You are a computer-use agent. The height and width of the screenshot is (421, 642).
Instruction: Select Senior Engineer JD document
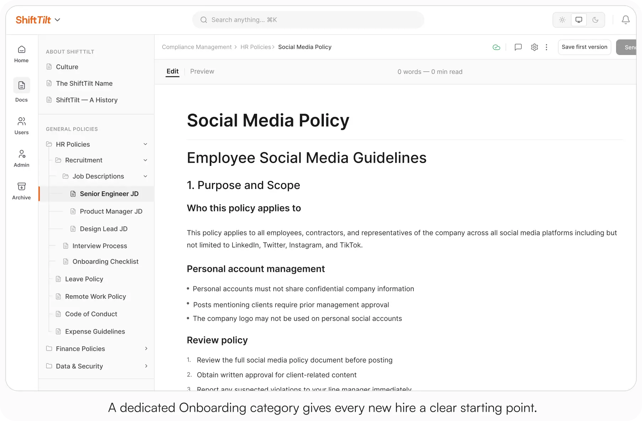point(97,194)
